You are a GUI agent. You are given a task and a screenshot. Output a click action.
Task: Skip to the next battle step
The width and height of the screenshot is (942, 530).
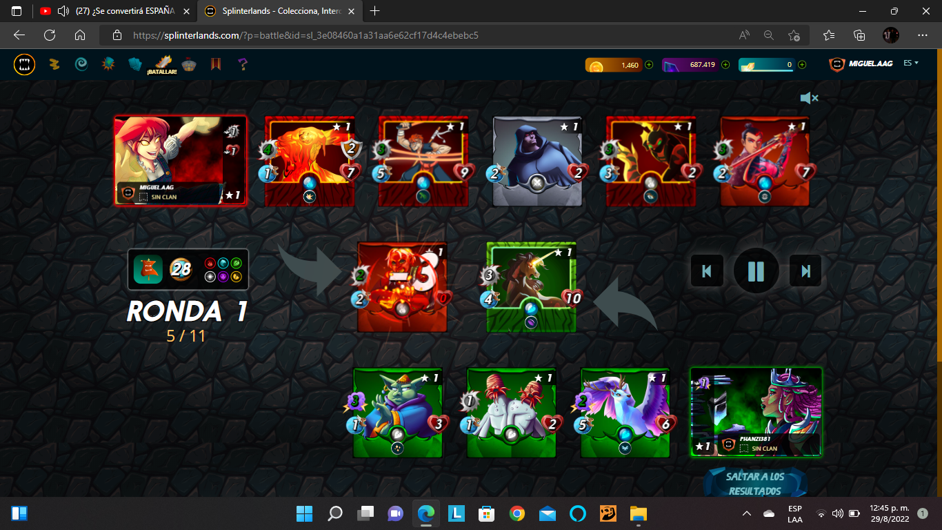pos(805,271)
